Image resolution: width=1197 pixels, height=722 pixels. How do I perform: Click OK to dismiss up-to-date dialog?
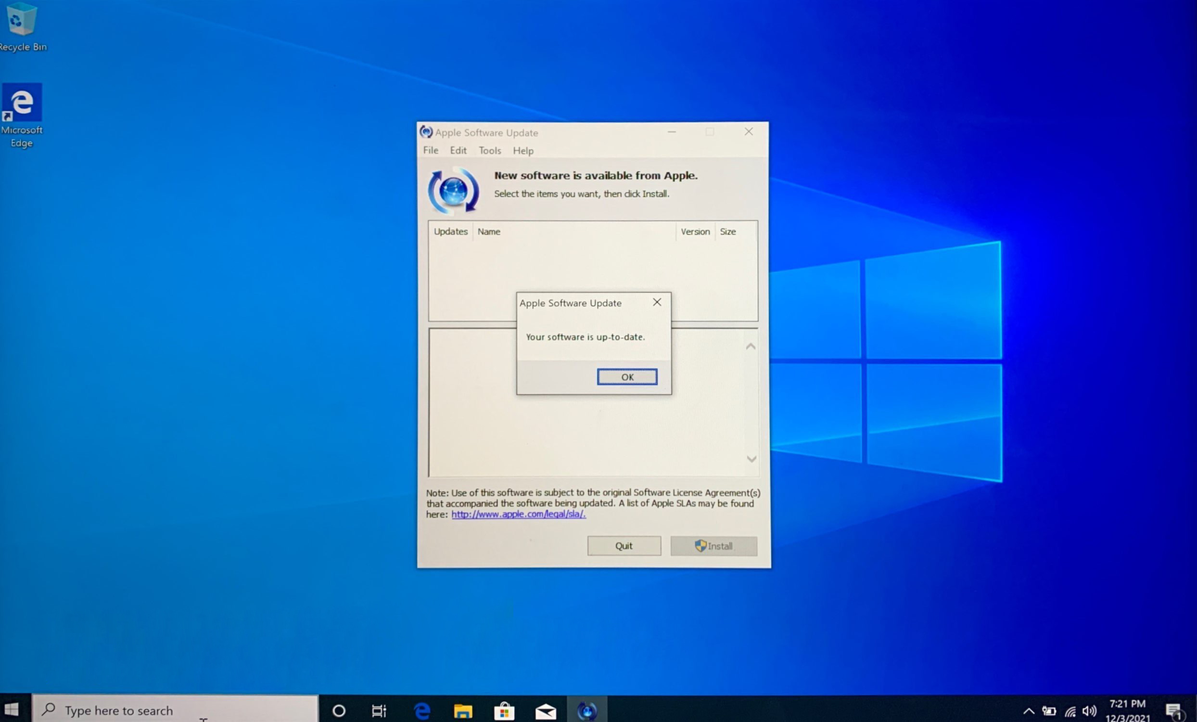627,377
